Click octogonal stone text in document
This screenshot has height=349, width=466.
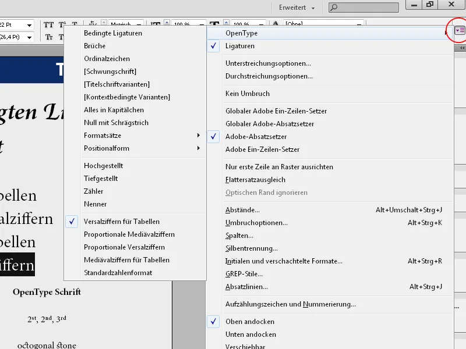click(47, 345)
